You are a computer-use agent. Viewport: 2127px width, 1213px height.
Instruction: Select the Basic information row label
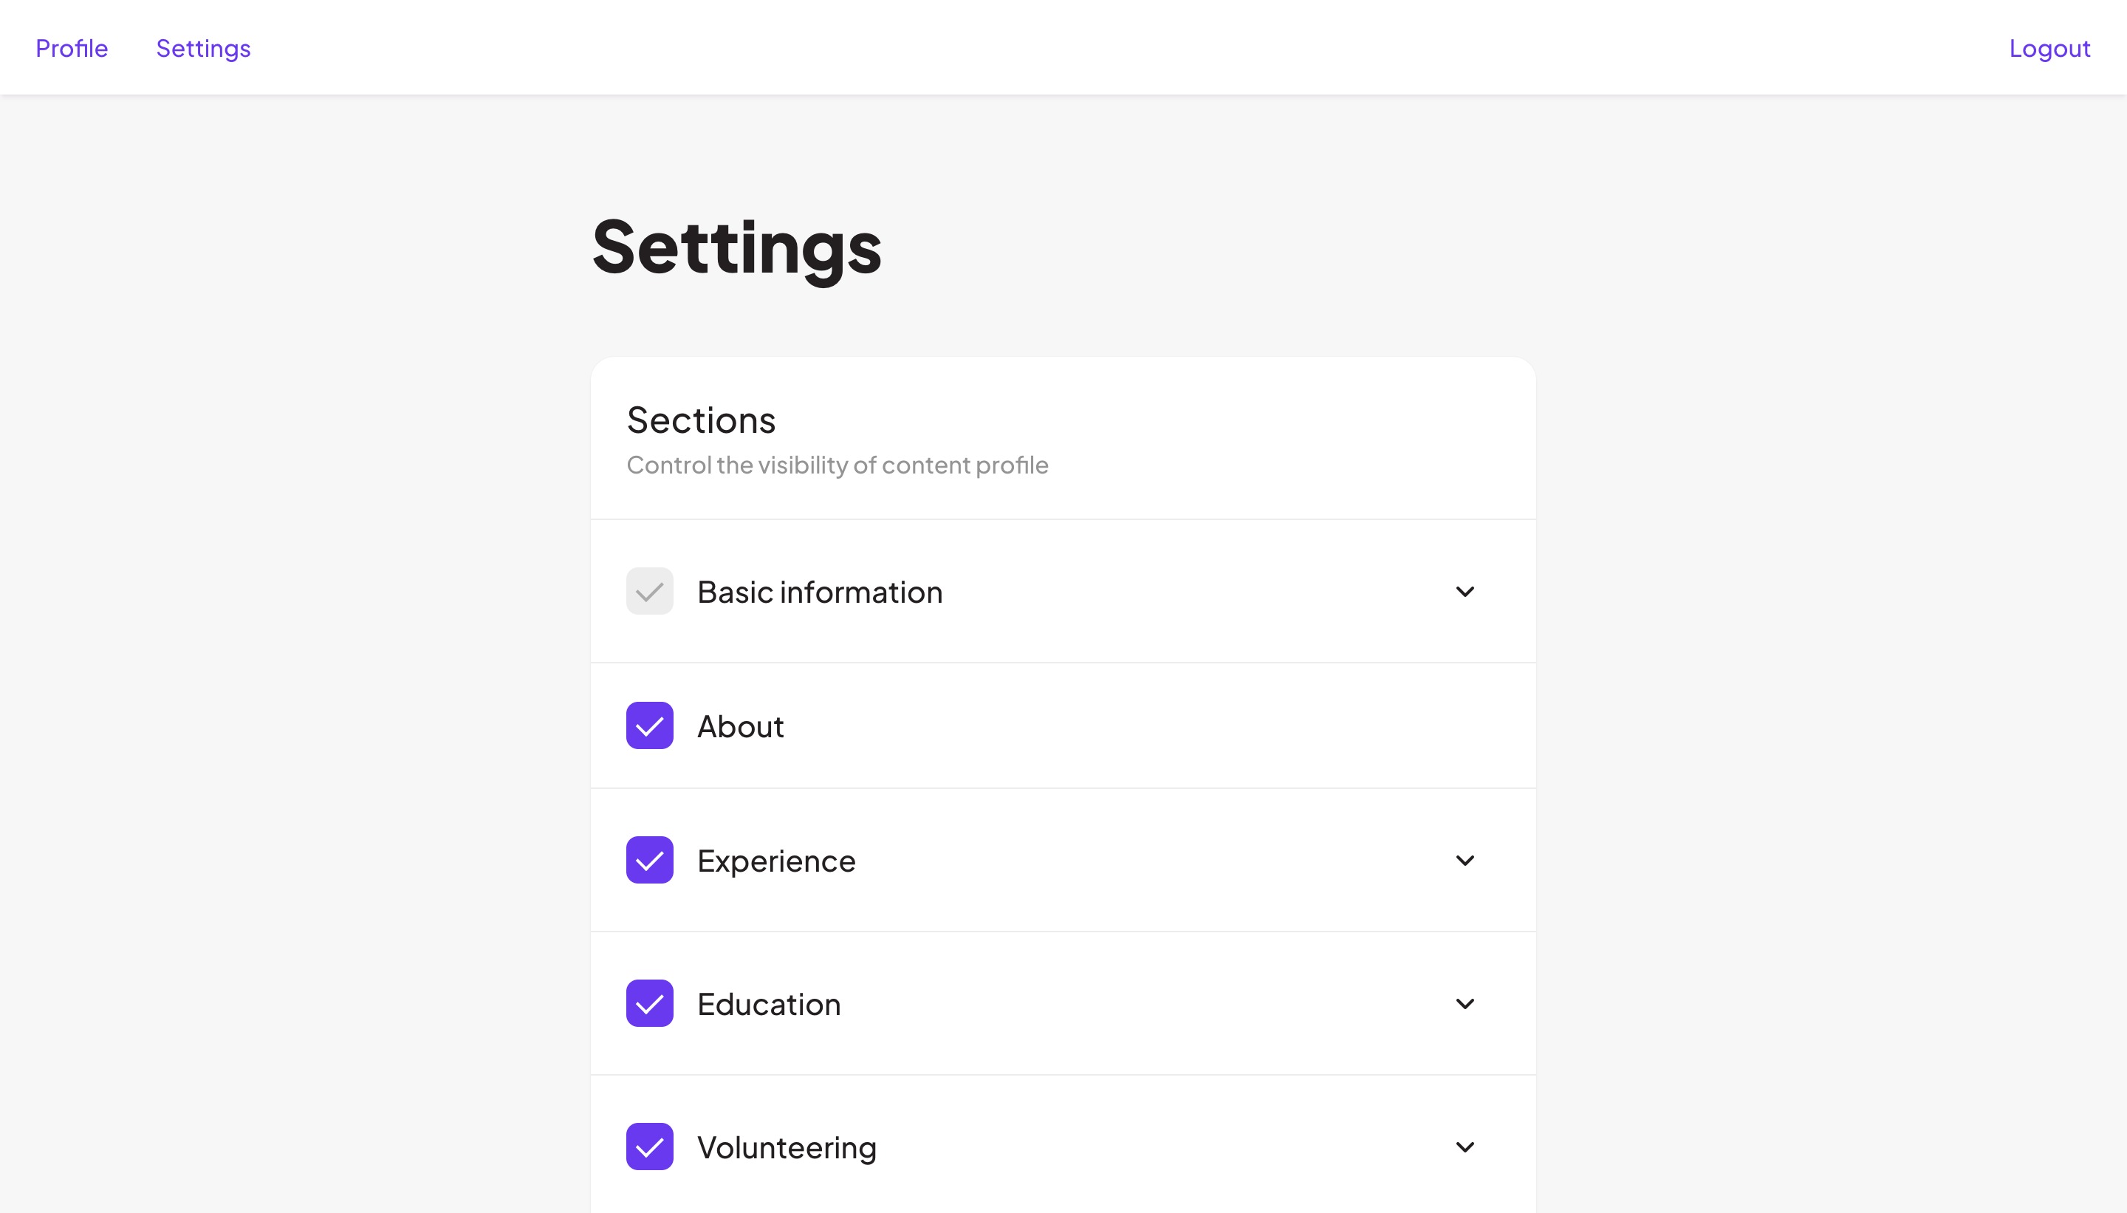coord(821,591)
